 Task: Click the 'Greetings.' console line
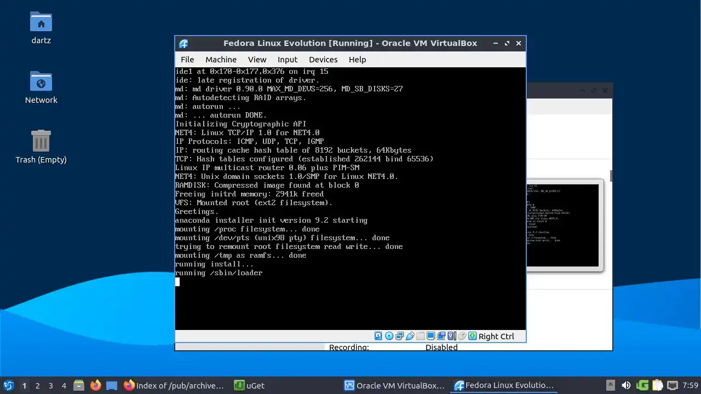[x=197, y=211]
